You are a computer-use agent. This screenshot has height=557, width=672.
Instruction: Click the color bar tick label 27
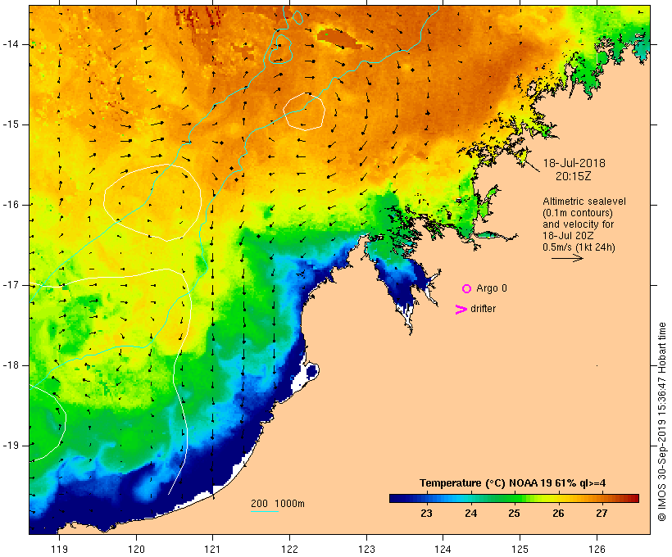point(602,514)
